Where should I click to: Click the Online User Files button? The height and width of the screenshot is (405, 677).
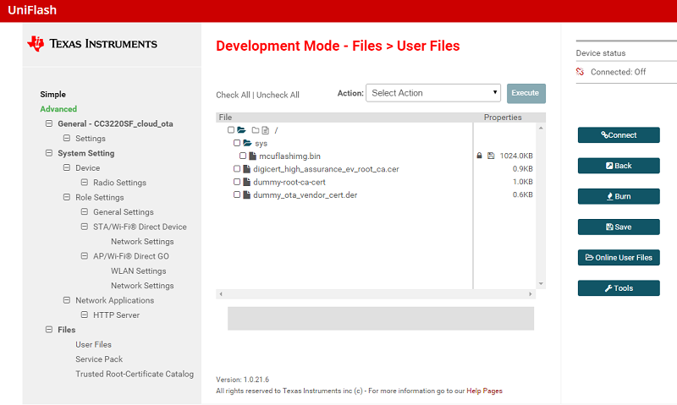619,258
